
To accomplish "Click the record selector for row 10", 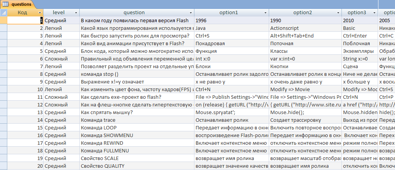I will pyautogui.click(x=3, y=89).
